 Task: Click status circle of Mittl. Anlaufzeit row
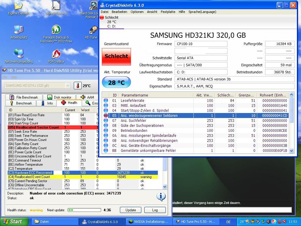pyautogui.click(x=106, y=106)
